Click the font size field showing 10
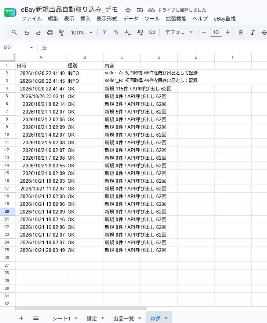Screen dimensions: 267x323 click(216, 32)
